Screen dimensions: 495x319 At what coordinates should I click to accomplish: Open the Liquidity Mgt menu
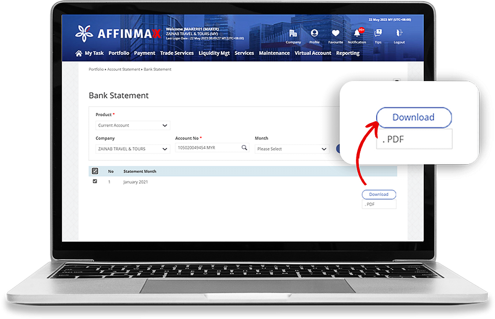click(x=214, y=53)
